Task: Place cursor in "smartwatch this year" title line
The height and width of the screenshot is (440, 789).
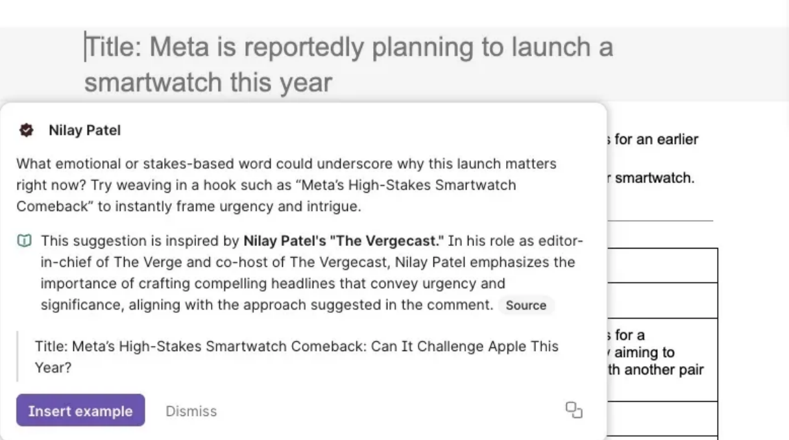Action: [208, 82]
